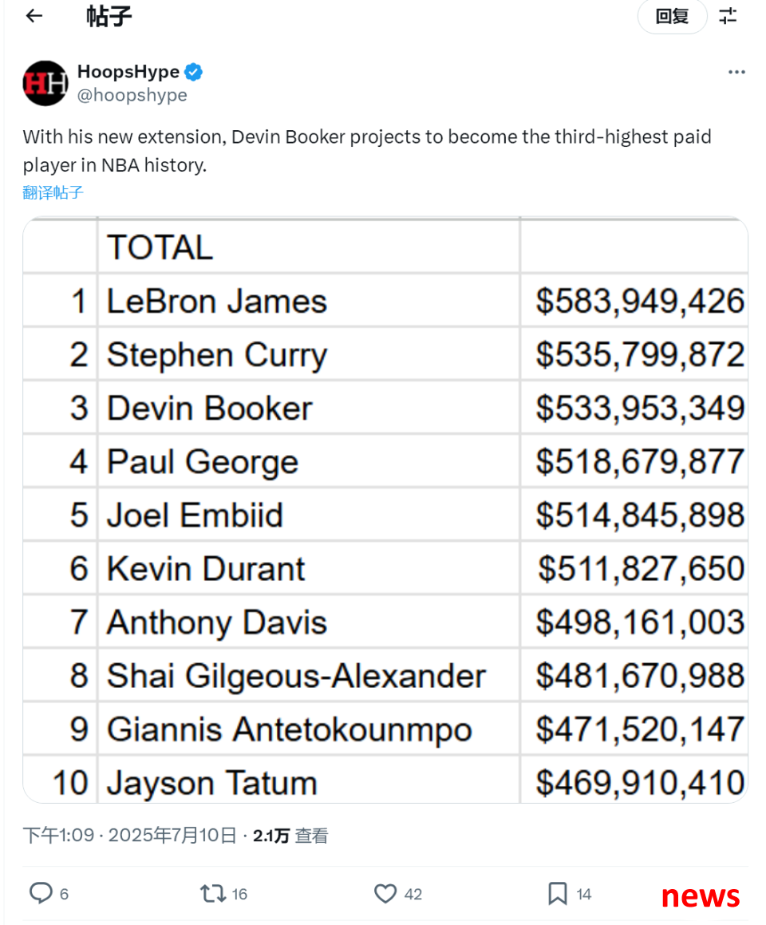Click the repost arrows icon
This screenshot has width=766, height=925.
(213, 894)
